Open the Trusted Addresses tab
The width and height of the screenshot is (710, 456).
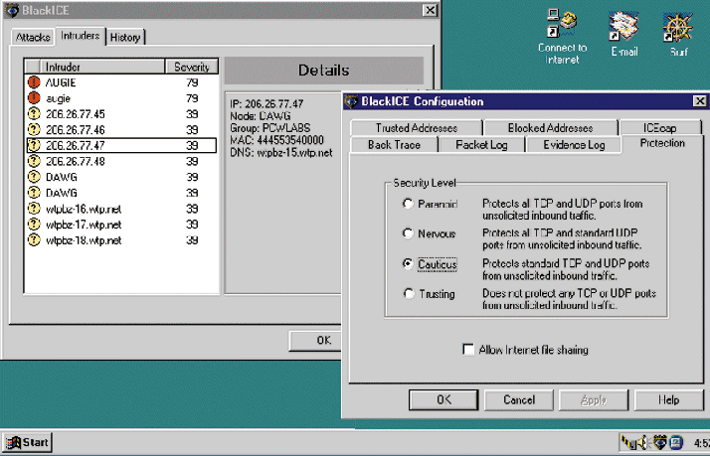click(x=416, y=128)
